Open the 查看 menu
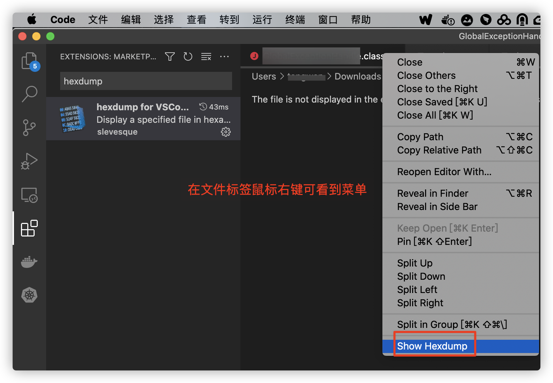Viewport: 553px width, 383px height. click(x=196, y=20)
